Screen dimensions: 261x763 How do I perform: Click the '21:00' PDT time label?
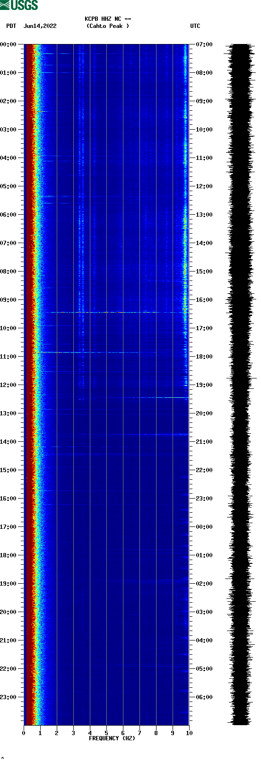coord(8,640)
